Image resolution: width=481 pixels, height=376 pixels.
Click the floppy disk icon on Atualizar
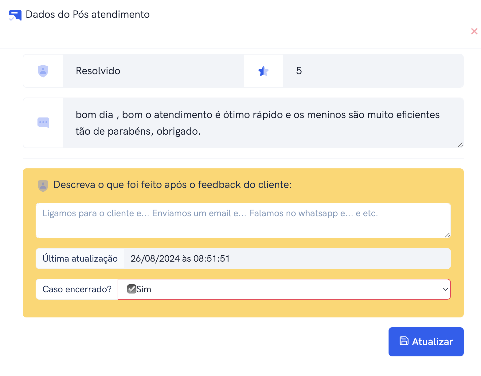click(x=404, y=341)
